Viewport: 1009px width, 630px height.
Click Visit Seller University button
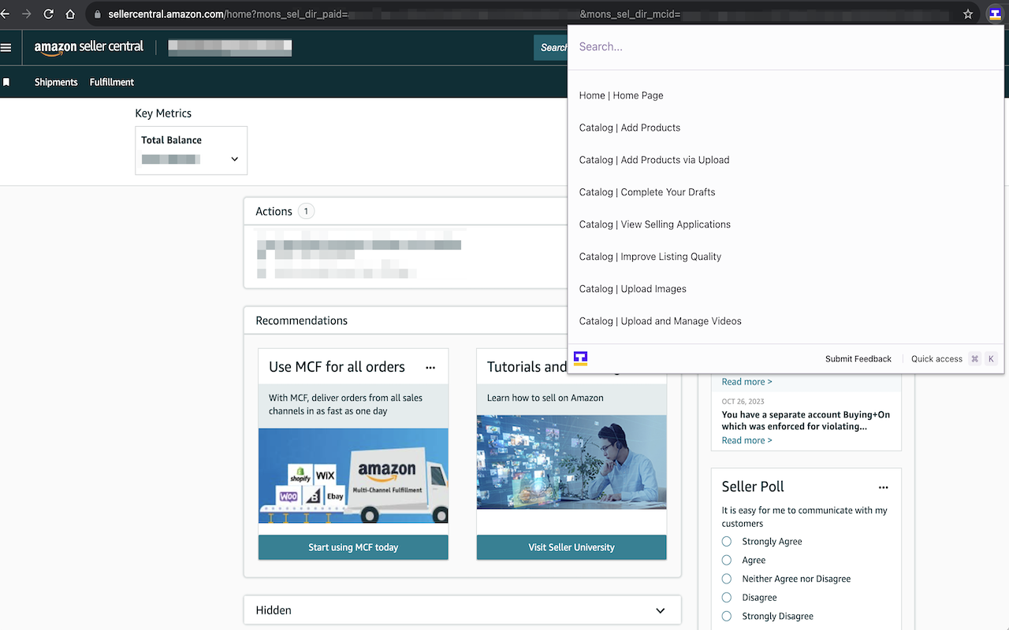coord(572,547)
